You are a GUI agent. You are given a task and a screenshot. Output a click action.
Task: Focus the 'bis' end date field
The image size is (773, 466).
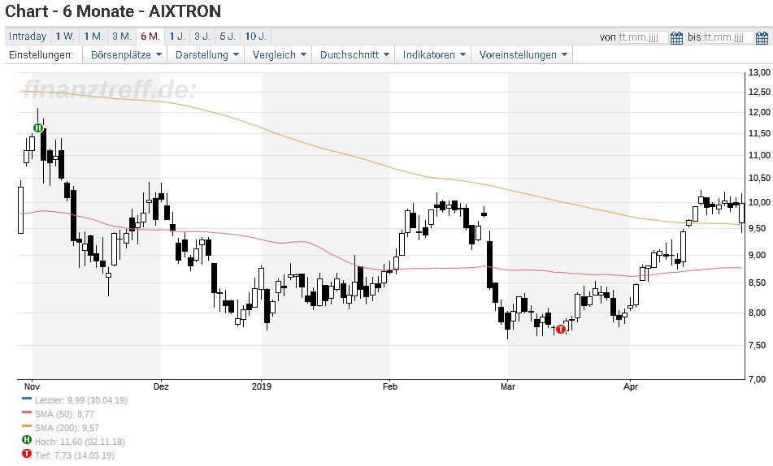728,37
